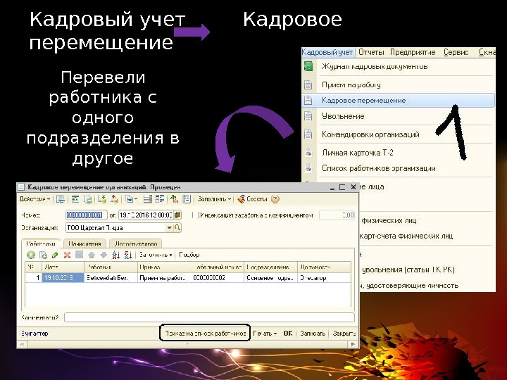Click printer icon beside Личная карточка Т-2
Screen dimensions: 507x380
coord(308,153)
